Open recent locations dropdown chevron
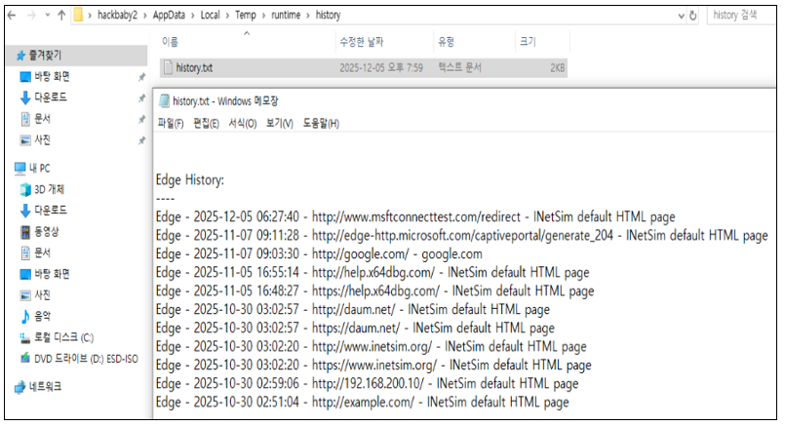 (48, 16)
